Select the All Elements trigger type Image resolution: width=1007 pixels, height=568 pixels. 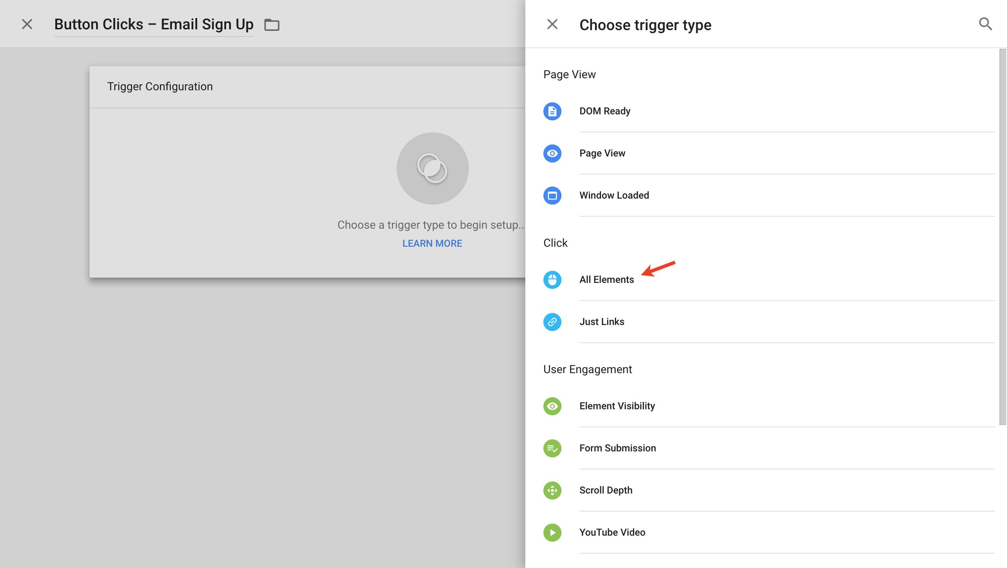click(606, 280)
